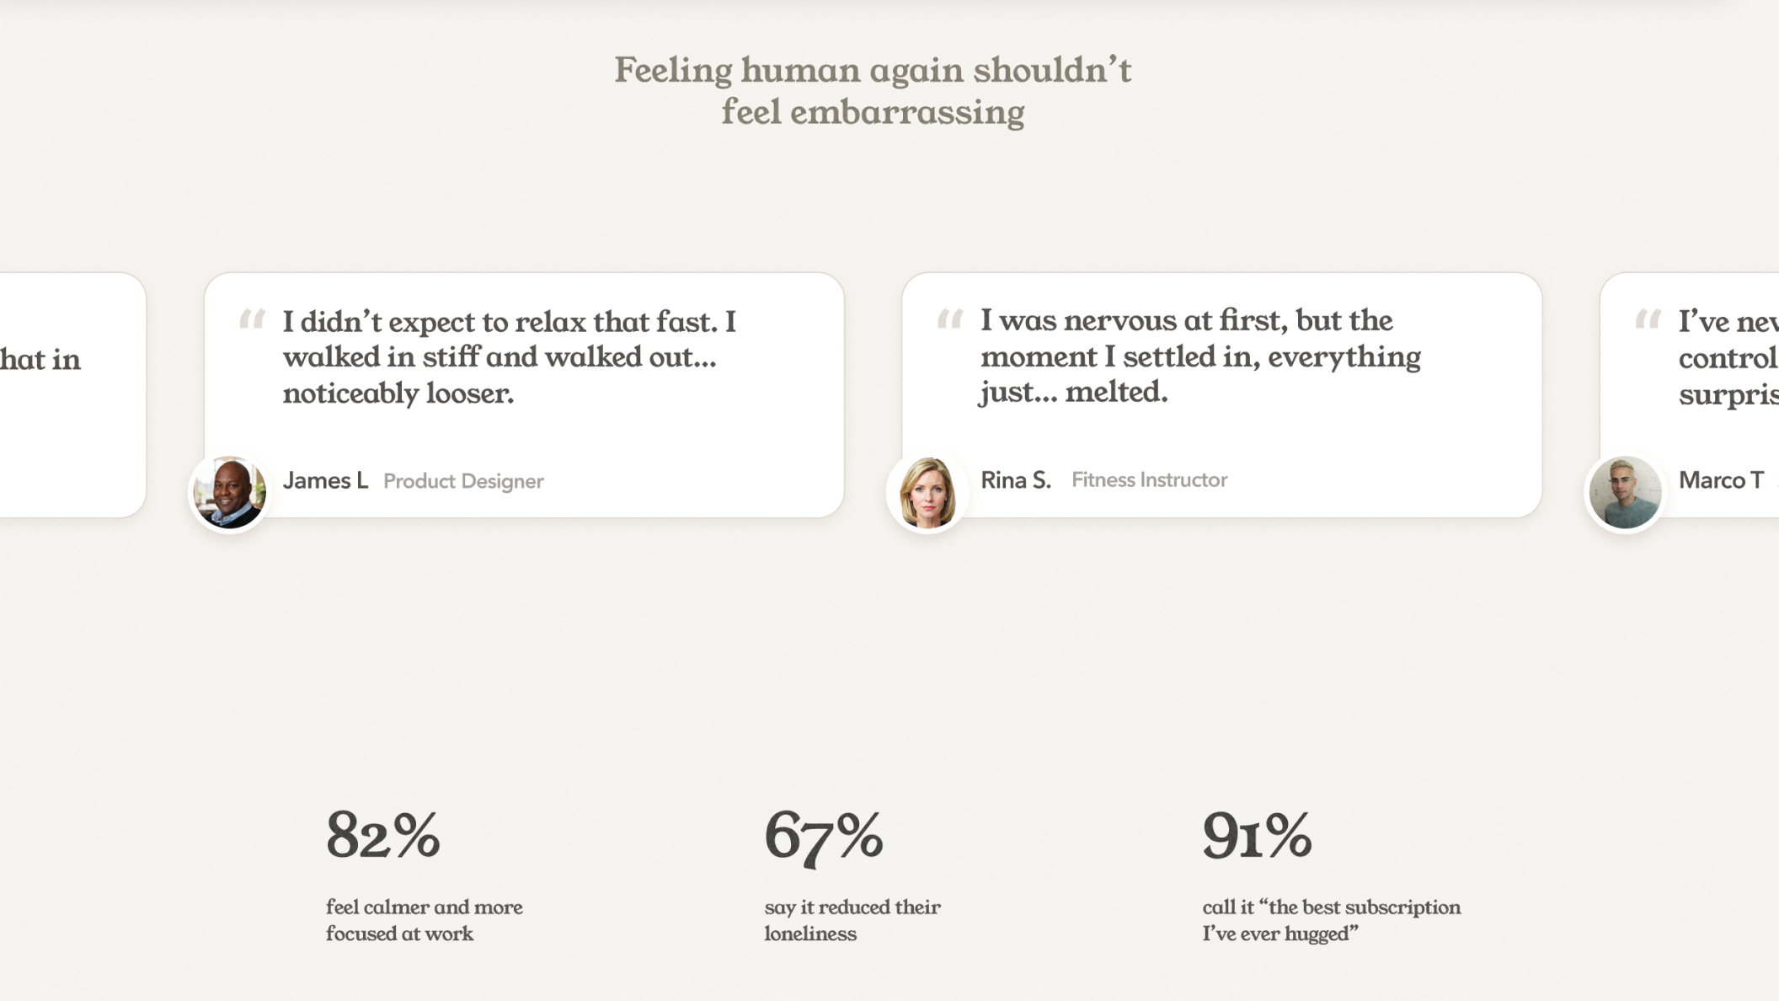Image resolution: width=1779 pixels, height=1001 pixels.
Task: Click the "I was nervous at first" quote
Action: (1199, 356)
